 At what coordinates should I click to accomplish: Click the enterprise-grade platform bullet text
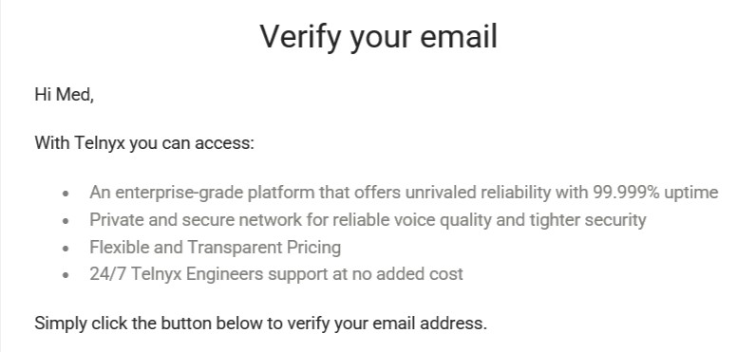404,193
